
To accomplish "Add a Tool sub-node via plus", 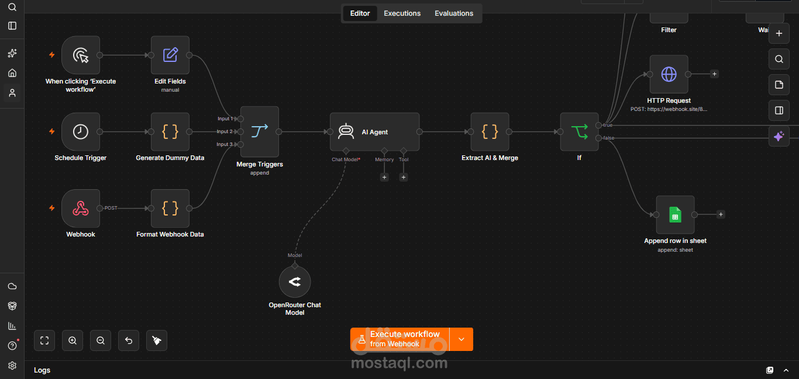I will coord(404,177).
